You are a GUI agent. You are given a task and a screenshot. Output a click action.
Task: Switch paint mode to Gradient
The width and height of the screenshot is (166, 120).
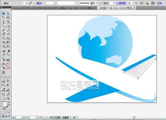tap(6, 112)
